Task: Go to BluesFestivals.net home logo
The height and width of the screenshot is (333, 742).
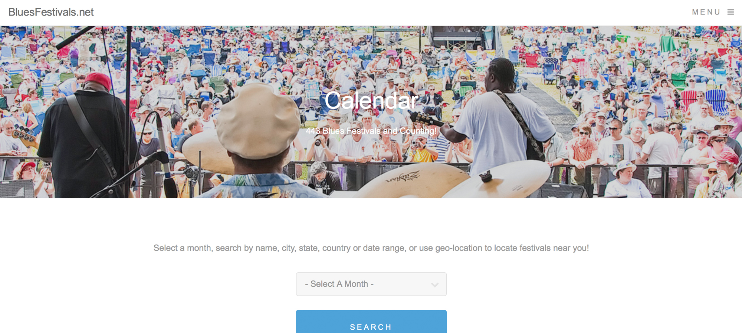Action: [51, 12]
